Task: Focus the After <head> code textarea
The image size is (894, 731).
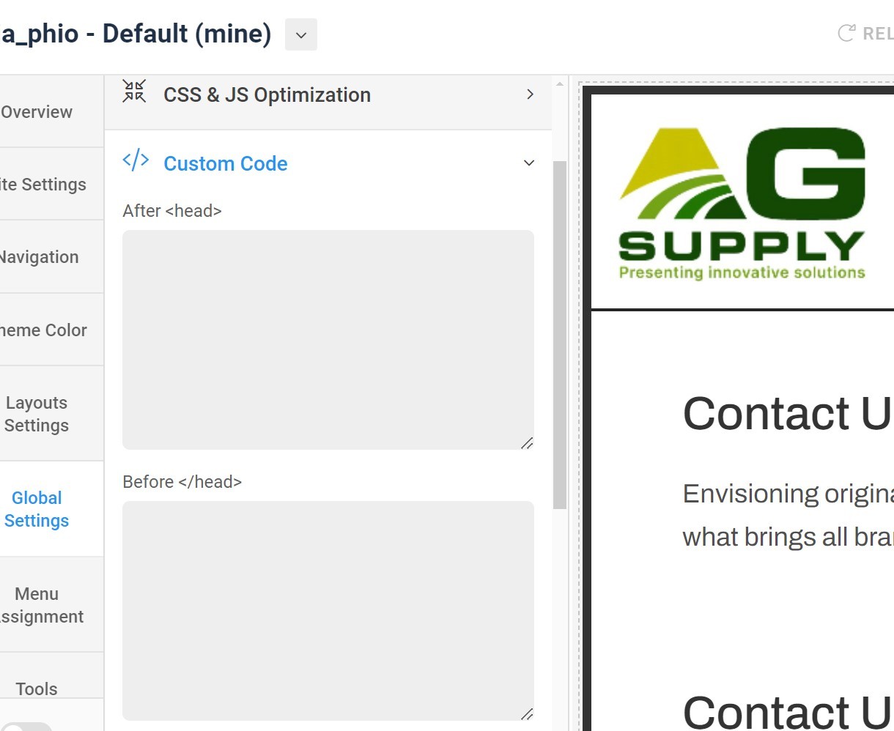Action: tap(328, 339)
